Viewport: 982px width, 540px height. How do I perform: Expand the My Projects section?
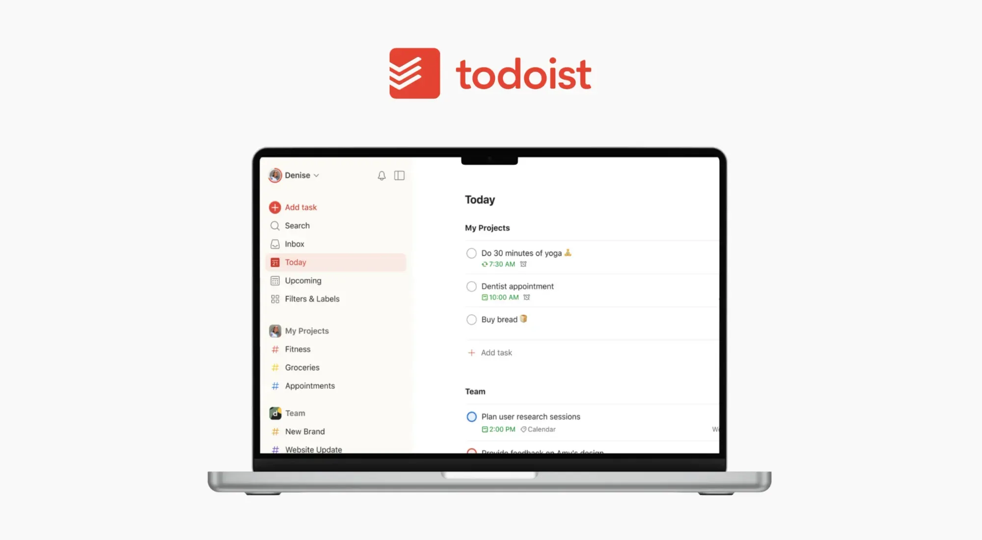(x=306, y=330)
